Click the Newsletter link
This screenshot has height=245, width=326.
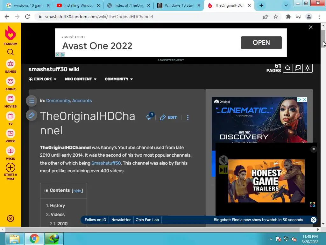tap(121, 220)
